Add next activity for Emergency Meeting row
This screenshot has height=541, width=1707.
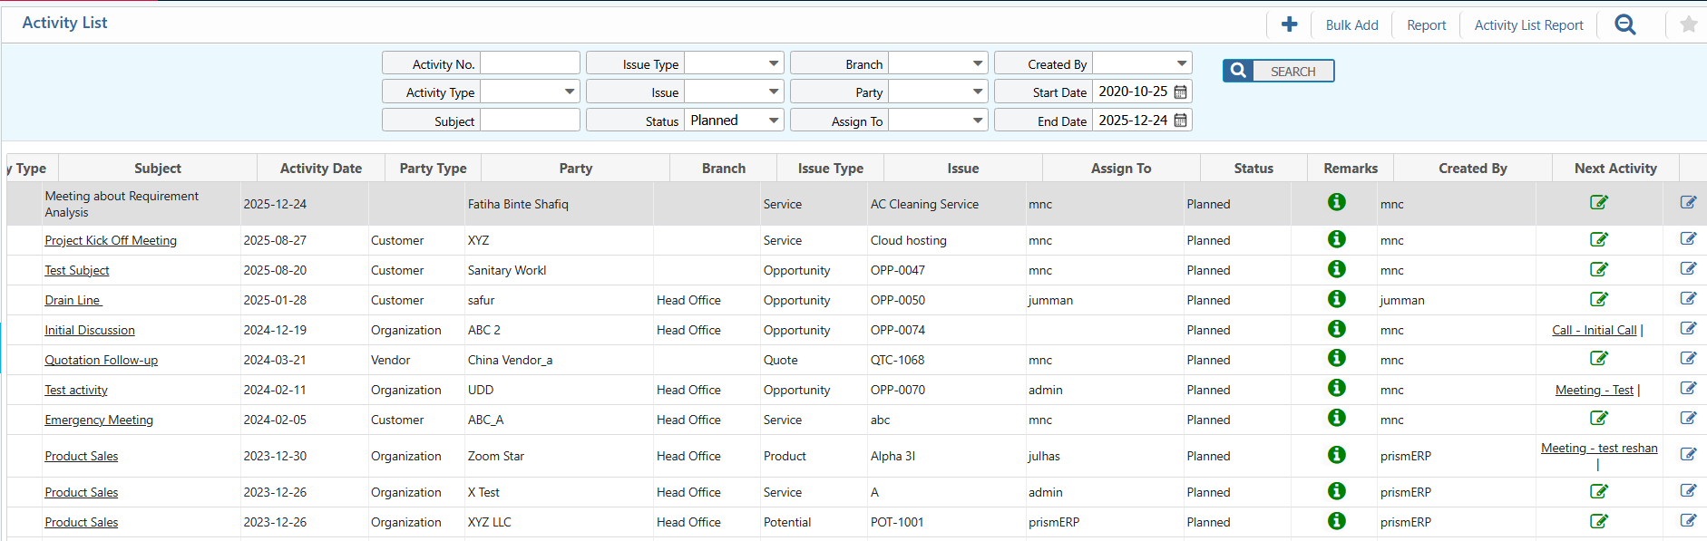(1599, 419)
